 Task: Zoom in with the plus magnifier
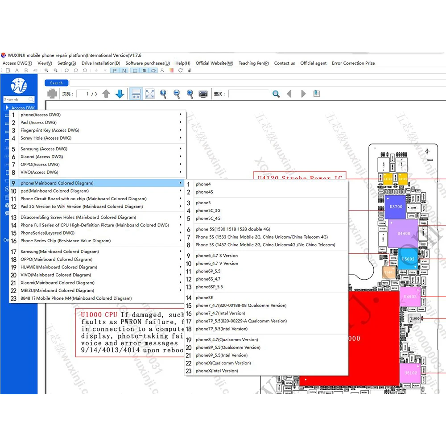pyautogui.click(x=190, y=94)
